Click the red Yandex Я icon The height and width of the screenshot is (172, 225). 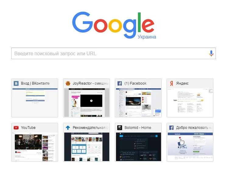(171, 83)
